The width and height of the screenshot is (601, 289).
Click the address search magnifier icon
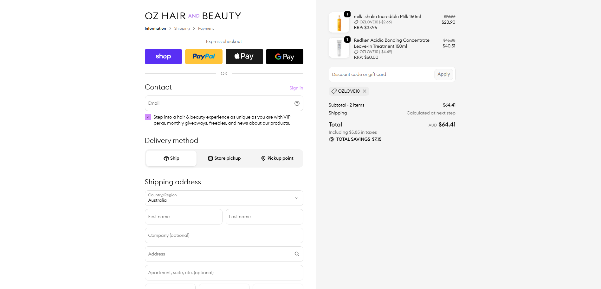(x=297, y=254)
